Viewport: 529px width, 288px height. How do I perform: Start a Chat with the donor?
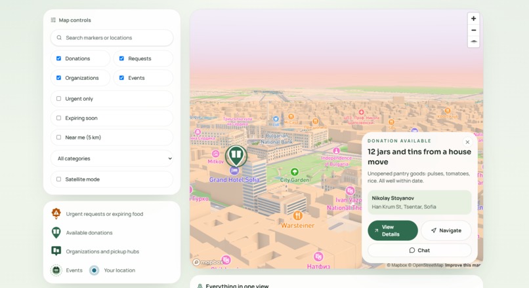click(419, 250)
